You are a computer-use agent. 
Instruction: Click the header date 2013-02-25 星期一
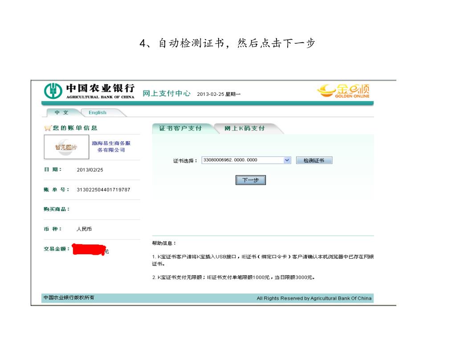pyautogui.click(x=219, y=94)
